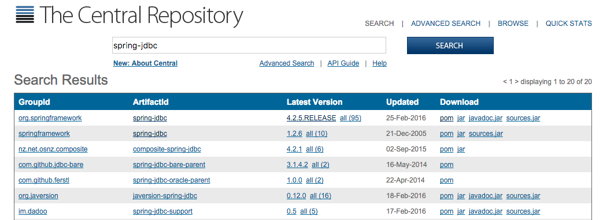
Task: Open springframework group link
Action: point(44,134)
